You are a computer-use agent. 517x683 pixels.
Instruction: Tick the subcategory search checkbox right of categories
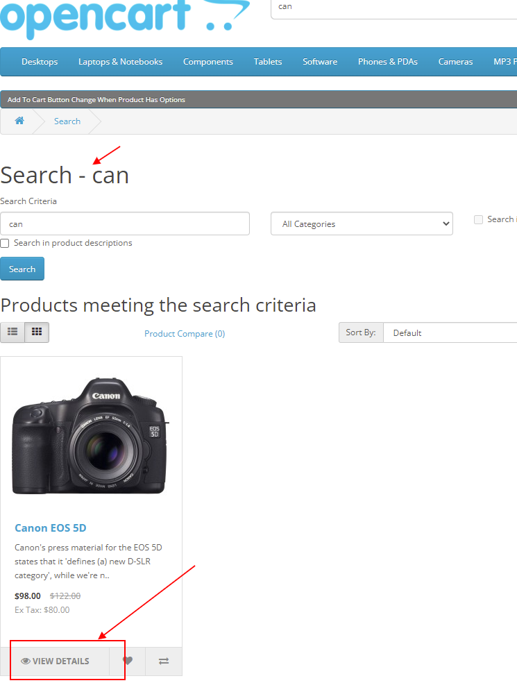tap(478, 219)
